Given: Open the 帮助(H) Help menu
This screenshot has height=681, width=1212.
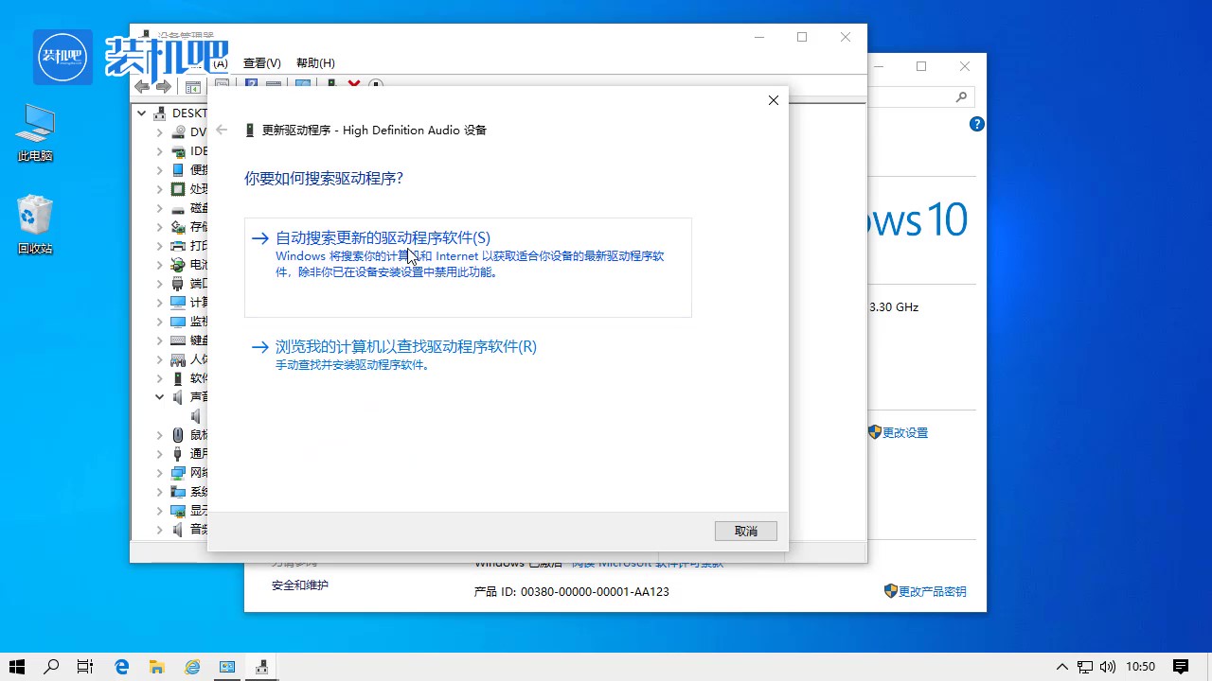Looking at the screenshot, I should tap(315, 63).
